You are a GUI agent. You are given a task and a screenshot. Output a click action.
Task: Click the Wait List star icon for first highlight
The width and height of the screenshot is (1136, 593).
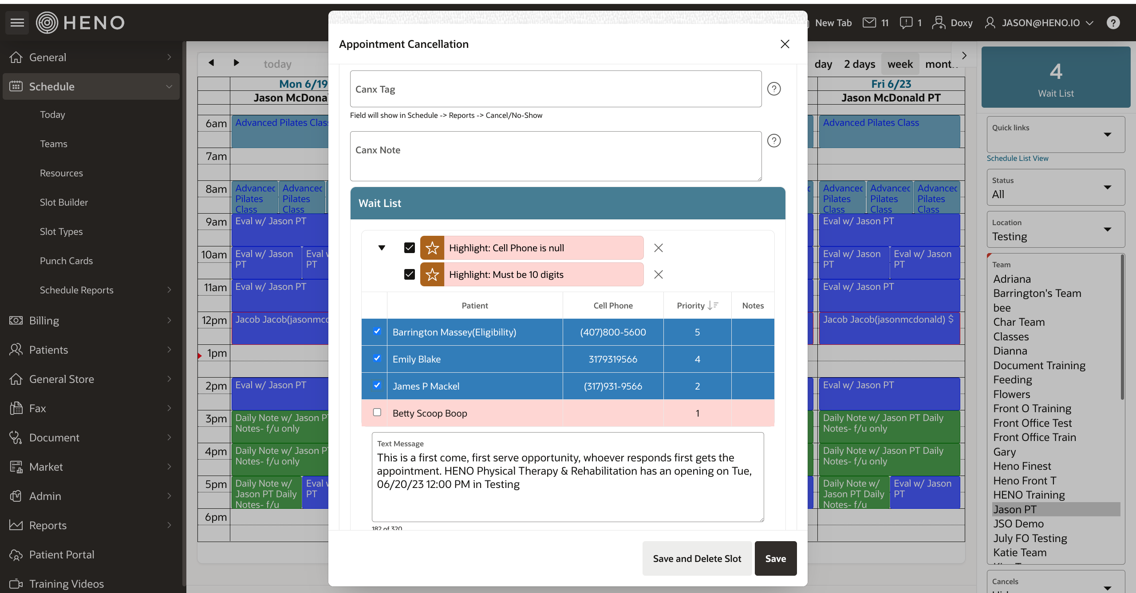(432, 247)
